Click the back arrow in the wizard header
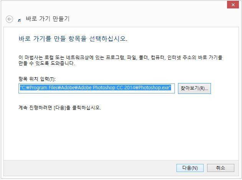The width and height of the screenshot is (242, 180). (x=10, y=19)
